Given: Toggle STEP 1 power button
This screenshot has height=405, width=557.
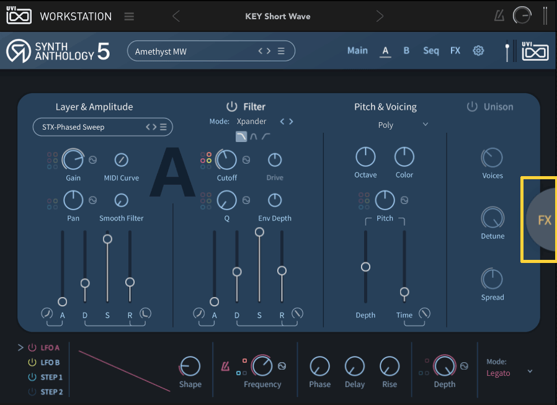Looking at the screenshot, I should point(32,377).
